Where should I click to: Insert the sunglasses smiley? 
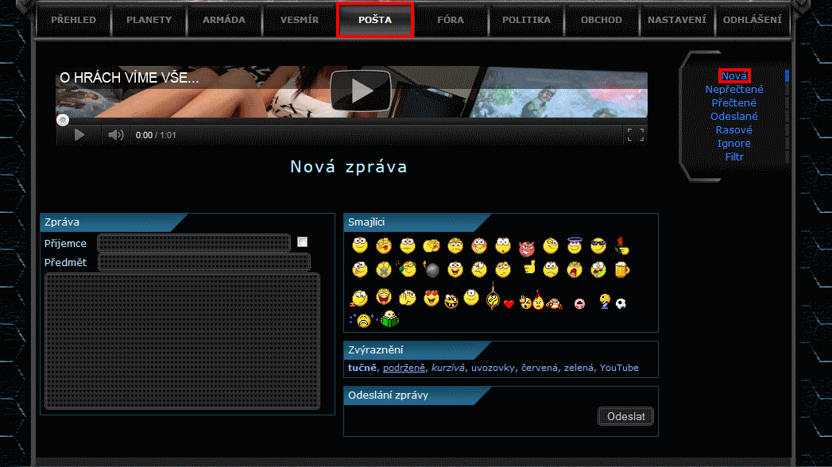click(598, 246)
